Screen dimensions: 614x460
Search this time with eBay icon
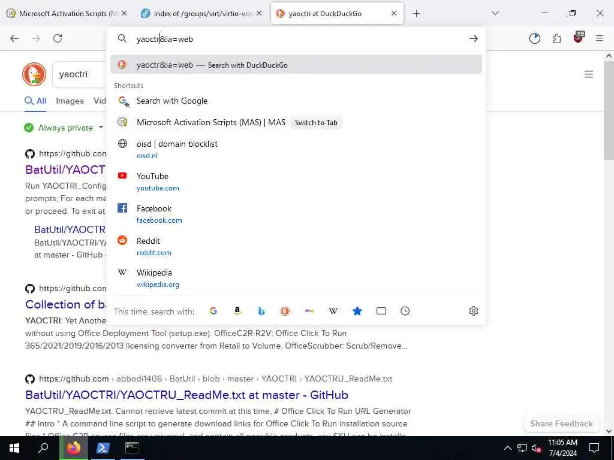pyautogui.click(x=309, y=311)
